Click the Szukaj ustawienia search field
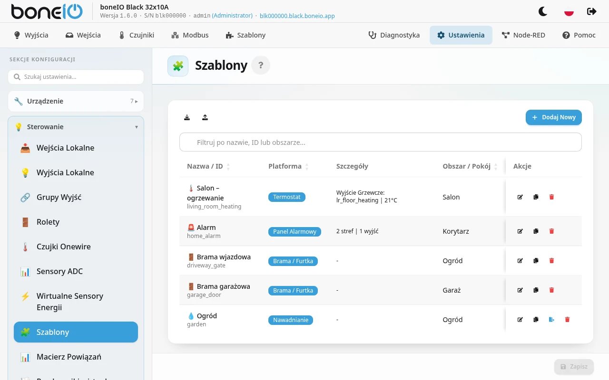Image resolution: width=609 pixels, height=380 pixels. (76, 77)
